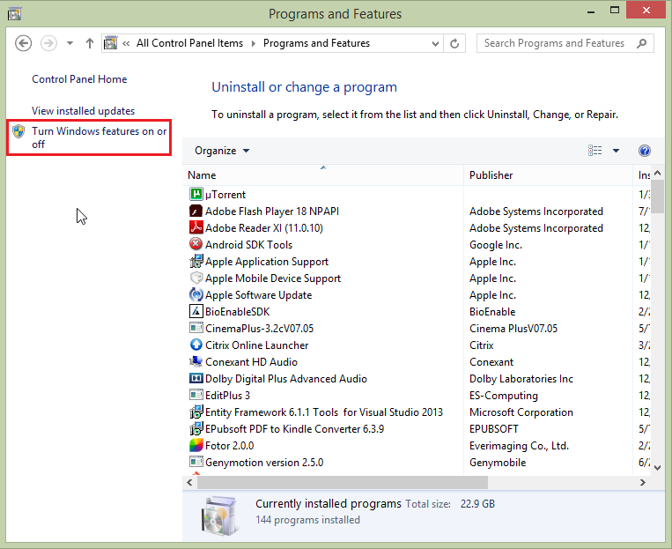Viewport: 672px width, 549px height.
Task: Click Dolby Laboratories Inc publisher cell
Action: point(521,379)
